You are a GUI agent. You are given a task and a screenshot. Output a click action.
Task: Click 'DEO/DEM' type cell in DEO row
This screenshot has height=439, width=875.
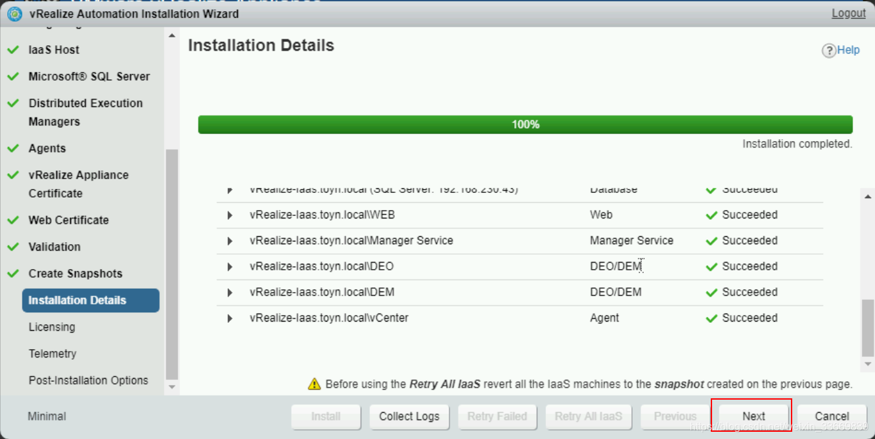pos(616,267)
